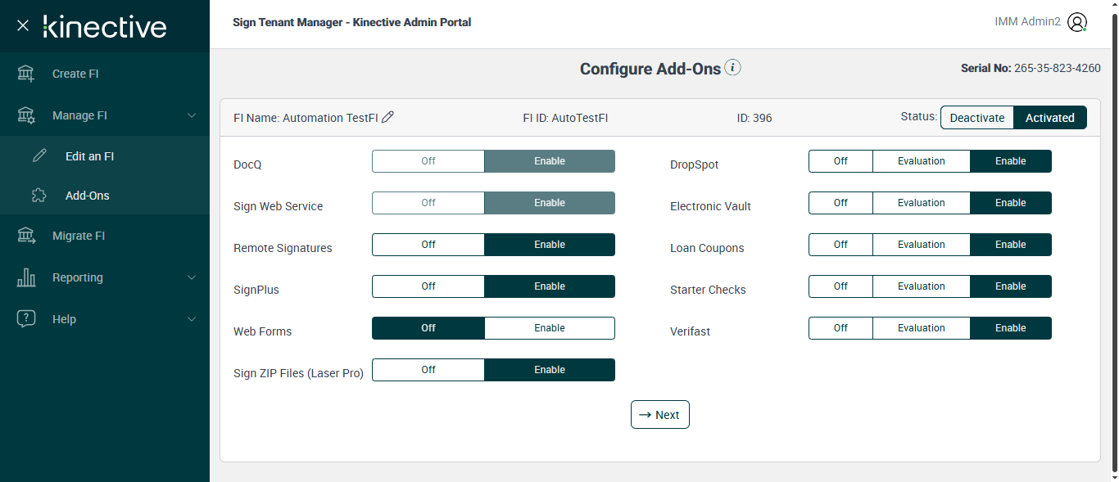Click the Add-Ons puzzle piece icon
The width and height of the screenshot is (1119, 482).
point(39,196)
